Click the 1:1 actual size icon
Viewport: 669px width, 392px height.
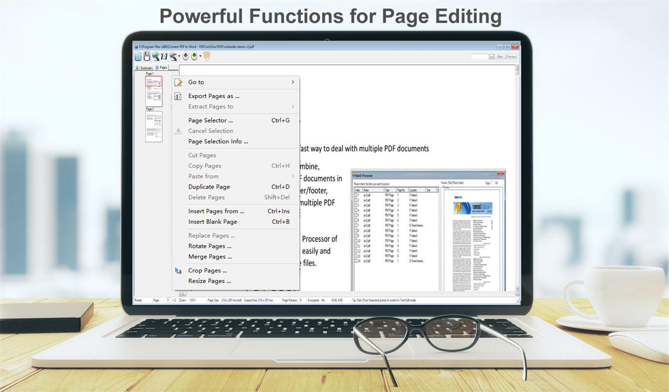(x=164, y=56)
